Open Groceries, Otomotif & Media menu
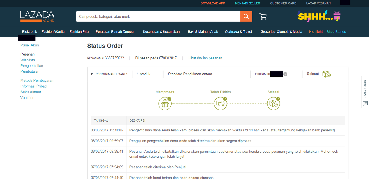 click(x=281, y=32)
